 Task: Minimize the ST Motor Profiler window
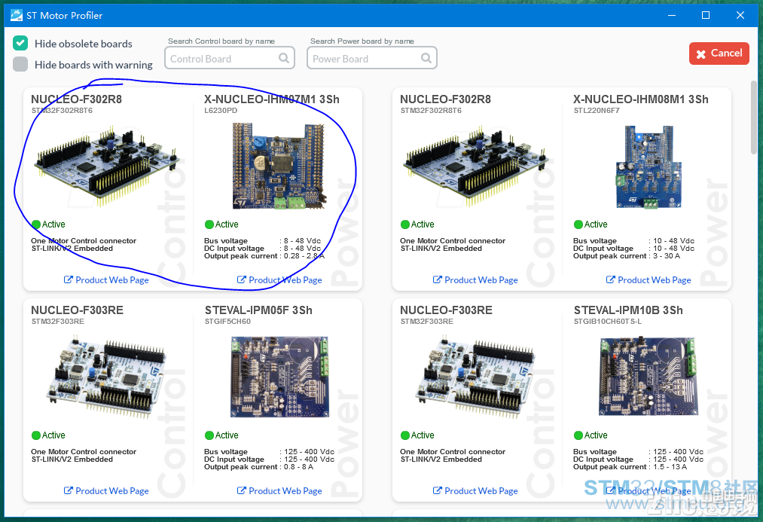(x=672, y=15)
